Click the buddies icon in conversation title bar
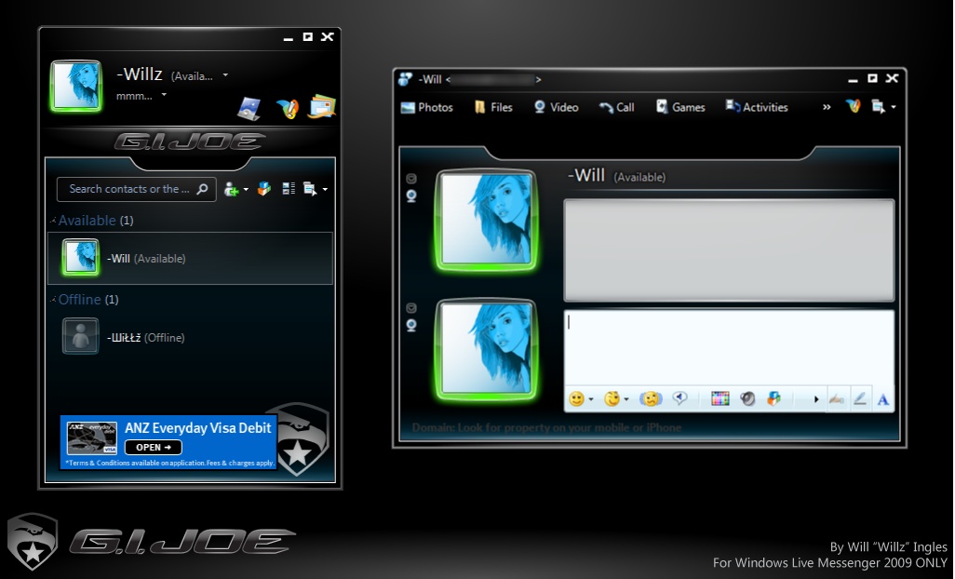 tap(405, 79)
